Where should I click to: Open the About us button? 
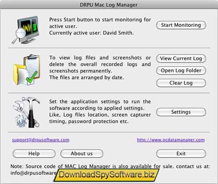tap(82, 153)
